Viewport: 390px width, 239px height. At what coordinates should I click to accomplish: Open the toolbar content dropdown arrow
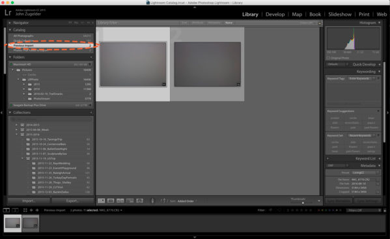pos(319,201)
